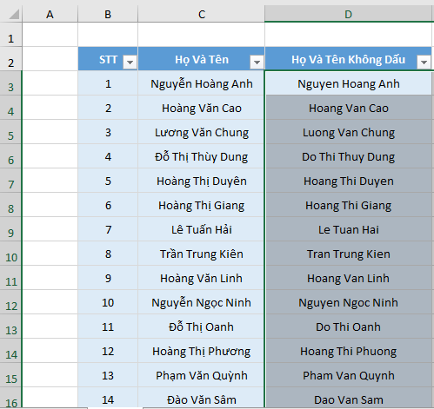Click the Họ Và Tên header cell
This screenshot has height=409, width=434.
202,59
